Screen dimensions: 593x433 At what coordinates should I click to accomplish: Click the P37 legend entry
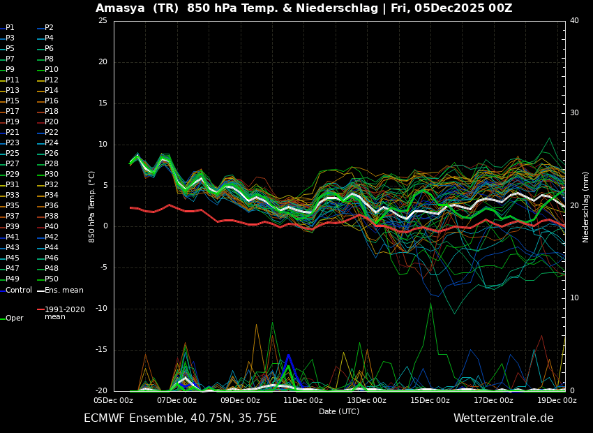pos(10,216)
